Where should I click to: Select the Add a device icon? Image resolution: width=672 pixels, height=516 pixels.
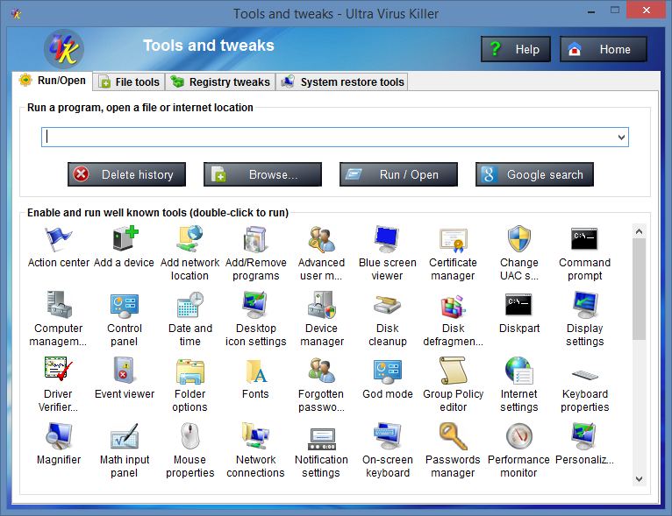125,239
